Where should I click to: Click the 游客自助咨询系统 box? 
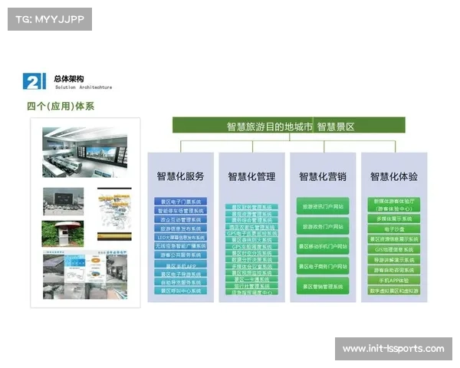click(394, 270)
